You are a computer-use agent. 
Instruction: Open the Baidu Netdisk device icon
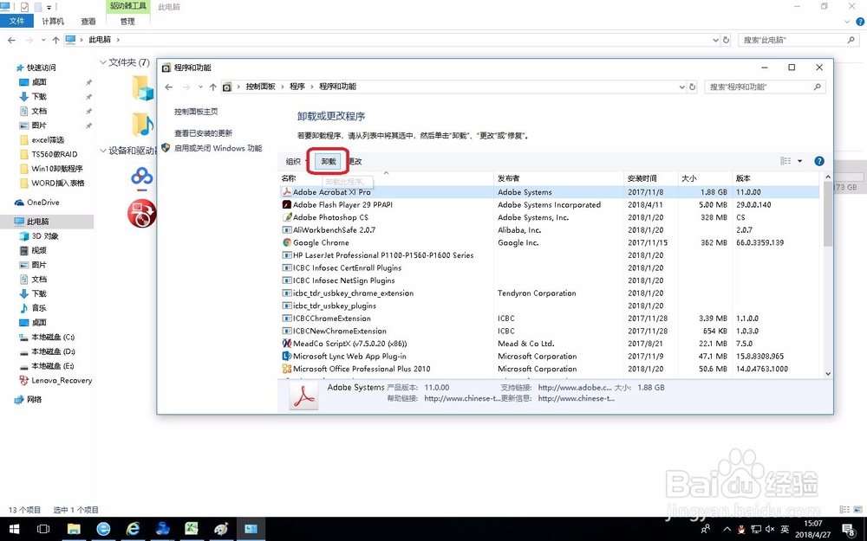coord(142,177)
